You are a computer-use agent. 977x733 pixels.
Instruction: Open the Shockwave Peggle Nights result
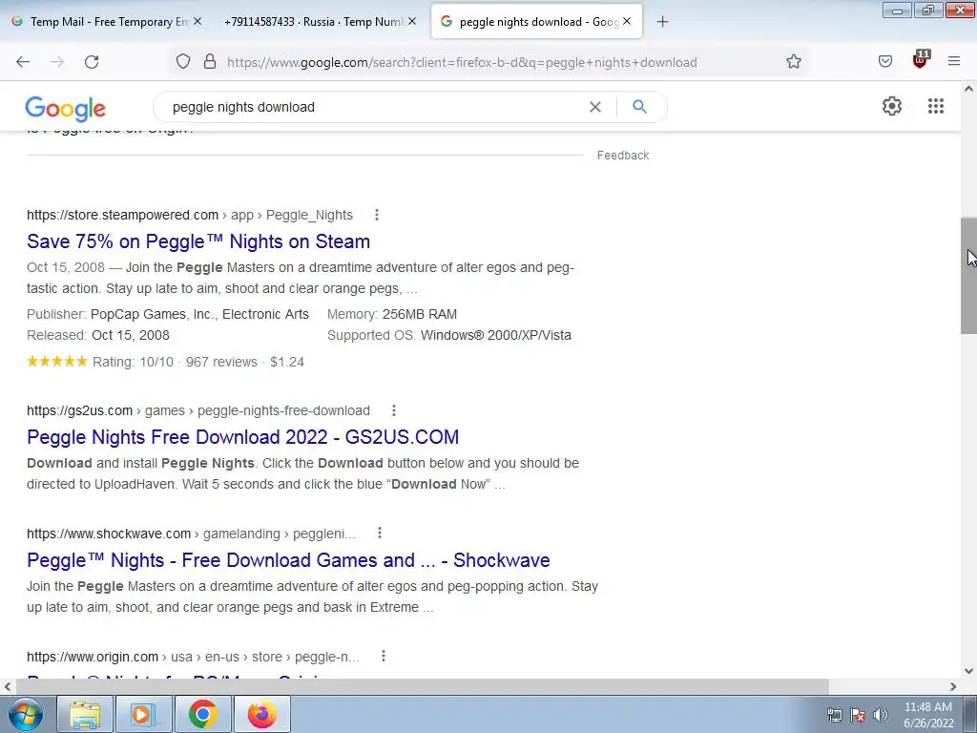click(x=288, y=560)
